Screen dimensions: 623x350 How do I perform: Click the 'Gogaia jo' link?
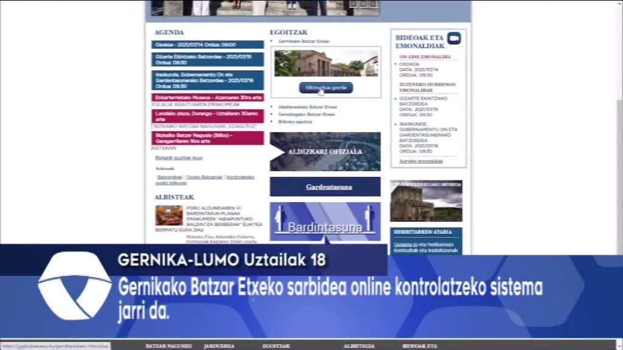pyautogui.click(x=406, y=244)
